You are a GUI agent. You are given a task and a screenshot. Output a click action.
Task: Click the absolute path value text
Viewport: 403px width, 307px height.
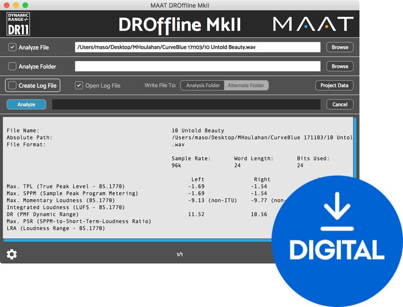(262, 138)
